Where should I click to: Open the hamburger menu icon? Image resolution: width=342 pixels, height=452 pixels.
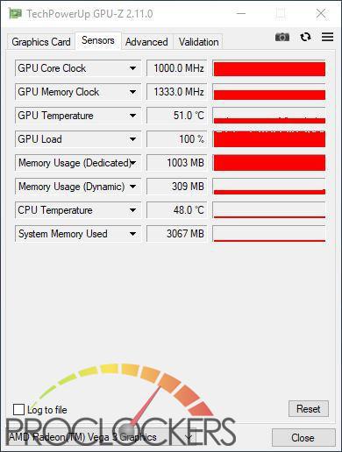click(327, 37)
